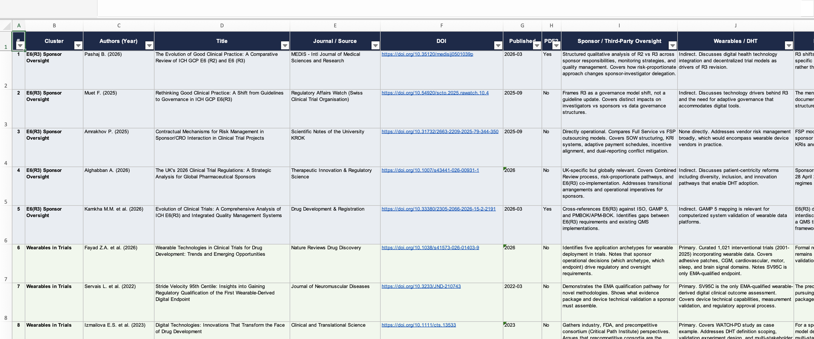Select the "Fayad Z.A. et al. (2026)" cell
The width and height of the screenshot is (814, 339).
119,263
